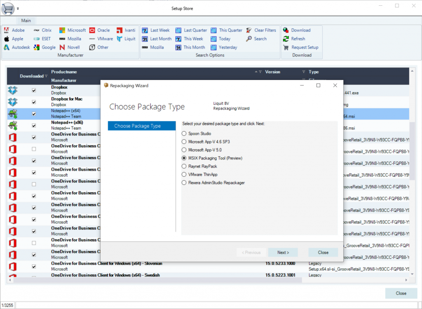Select Dropbox for Mac row

(x=208, y=102)
